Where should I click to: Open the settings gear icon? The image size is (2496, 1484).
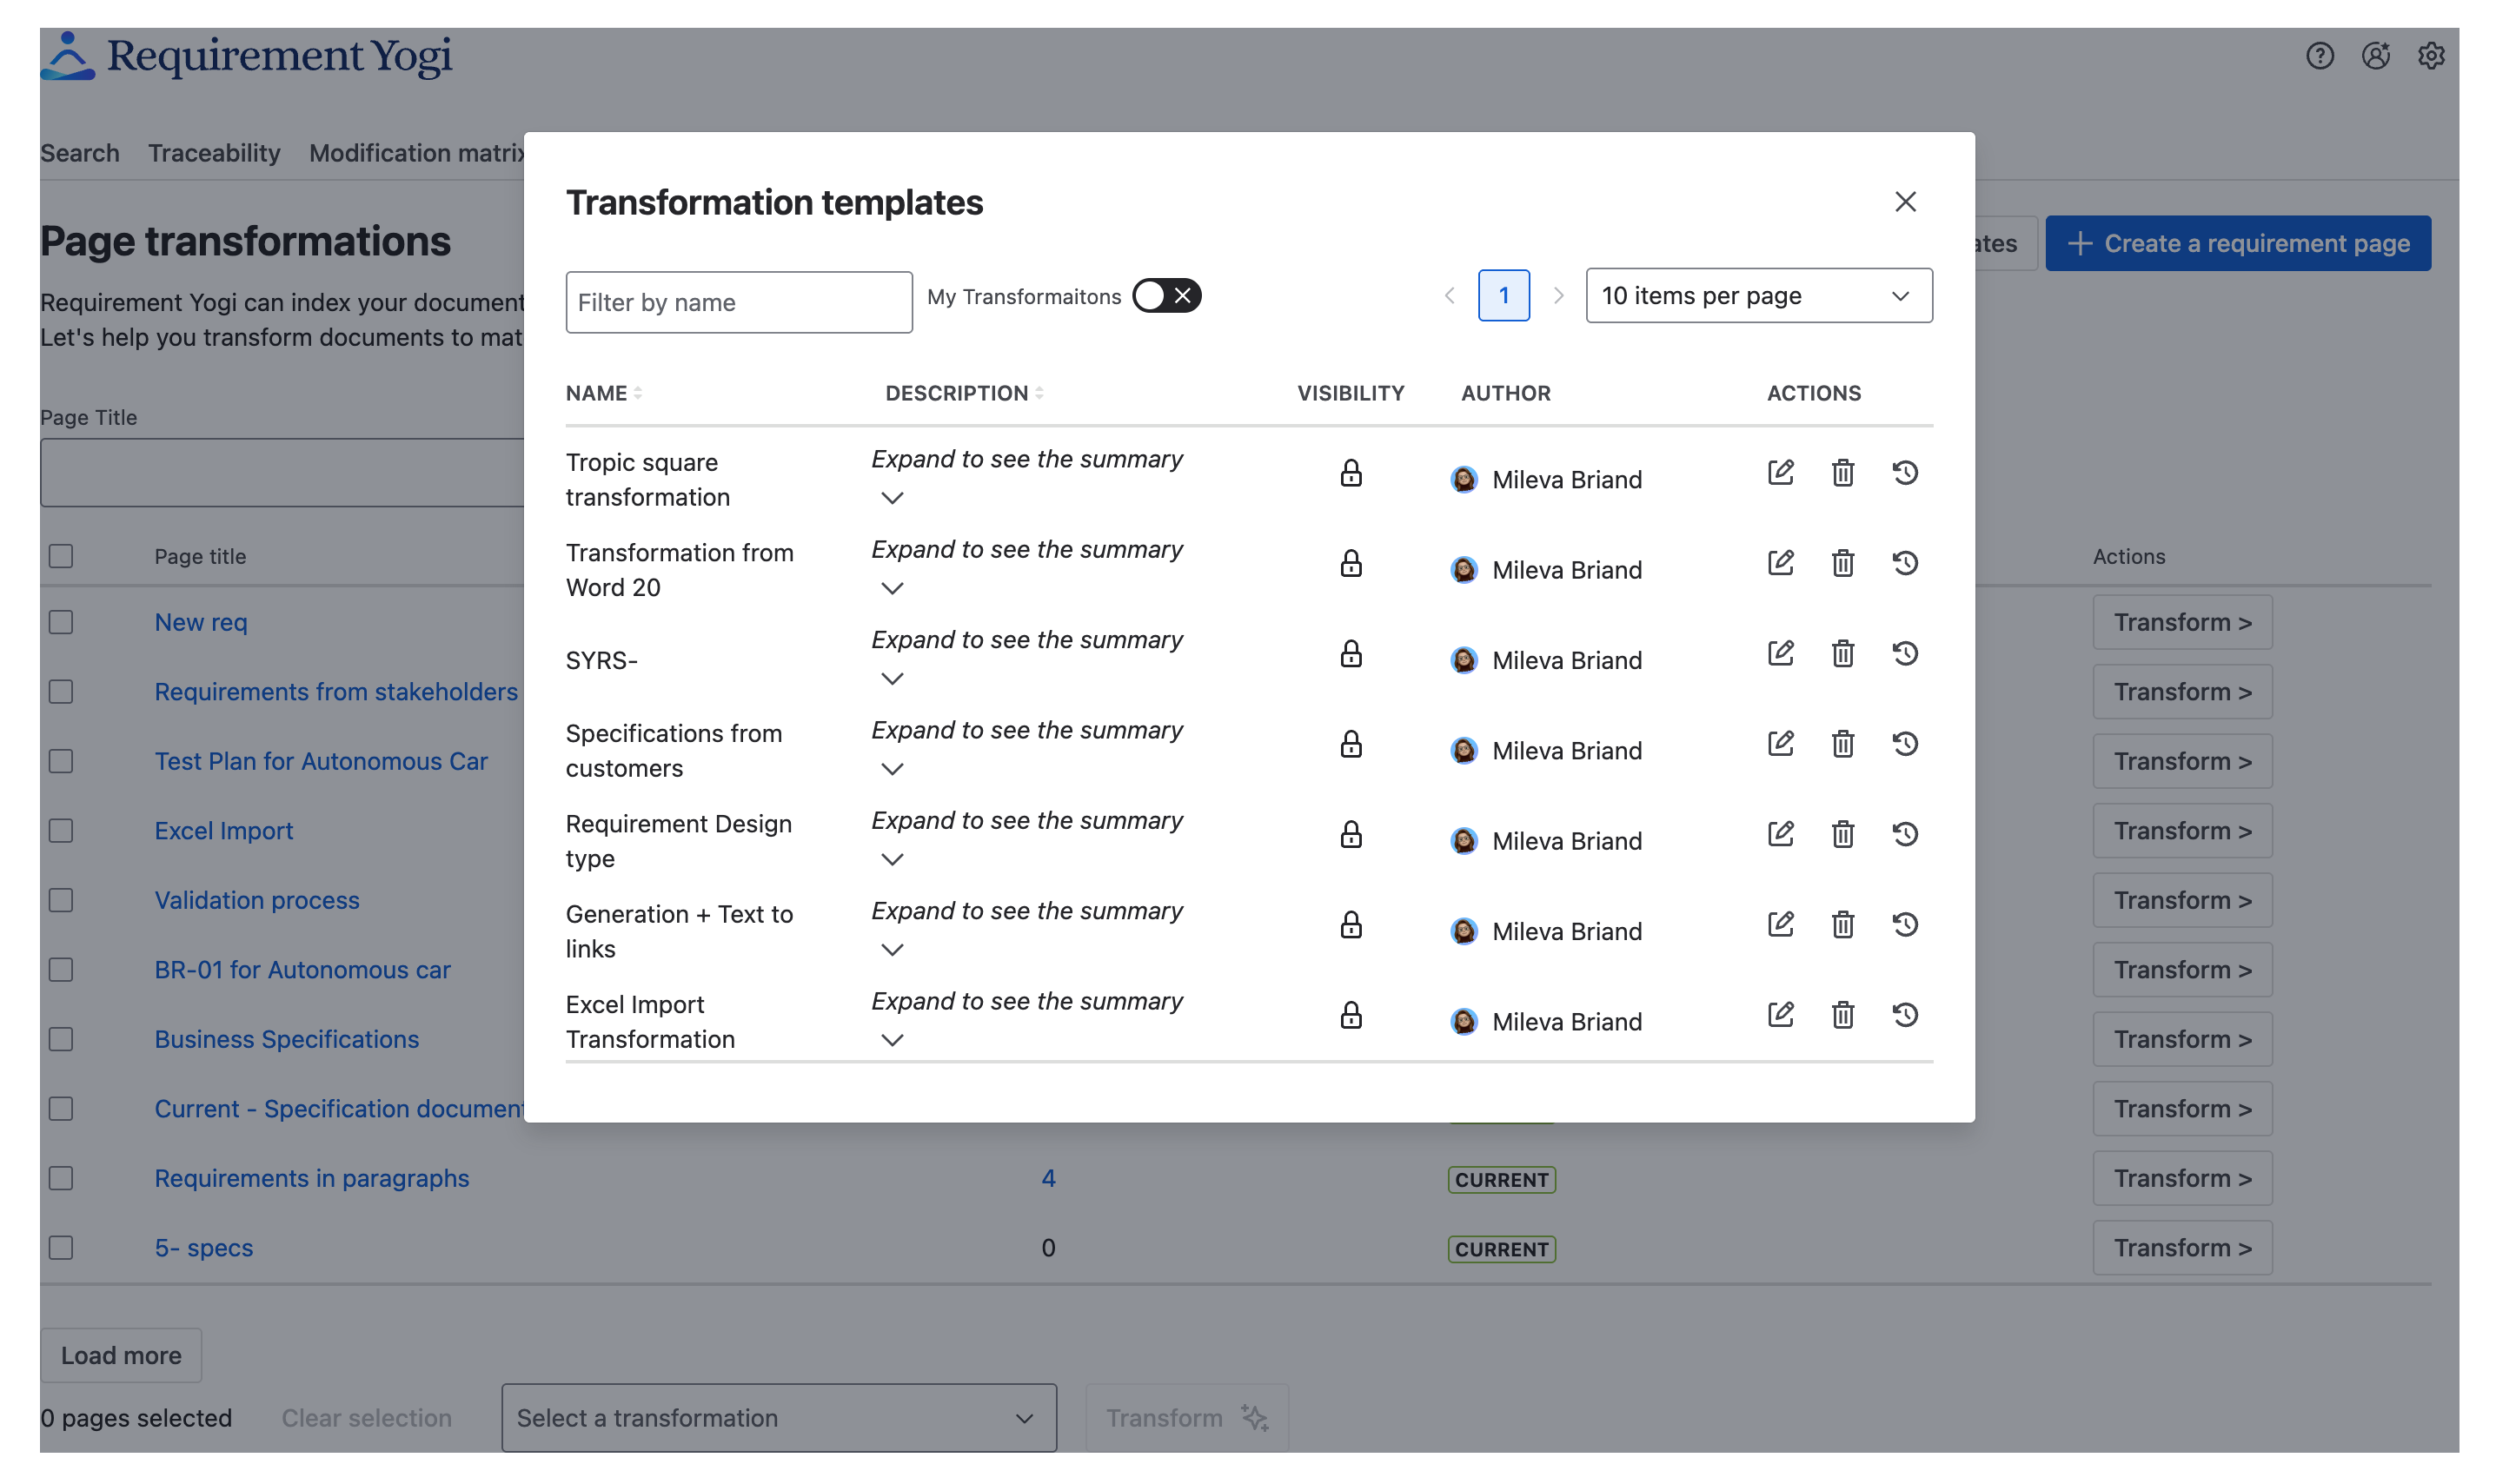pyautogui.click(x=2430, y=56)
